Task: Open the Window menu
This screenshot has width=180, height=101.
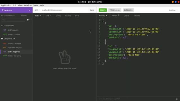Action: coord(28,5)
